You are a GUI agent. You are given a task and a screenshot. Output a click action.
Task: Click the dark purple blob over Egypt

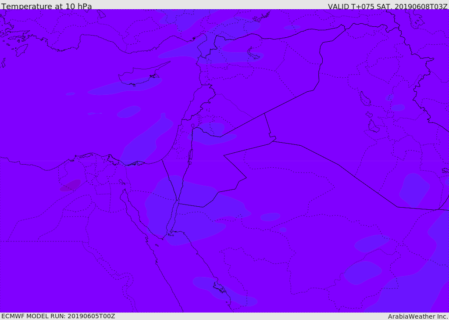pyautogui.click(x=70, y=186)
